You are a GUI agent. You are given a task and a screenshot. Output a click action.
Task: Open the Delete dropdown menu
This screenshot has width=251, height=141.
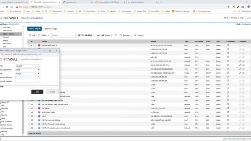44,35
